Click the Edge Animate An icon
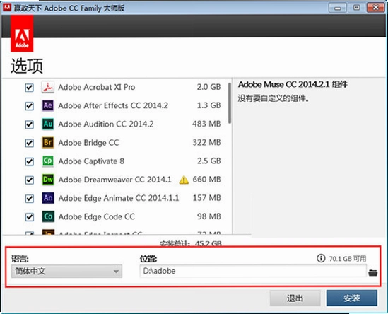Screen dimensions: 388x314 (48, 198)
